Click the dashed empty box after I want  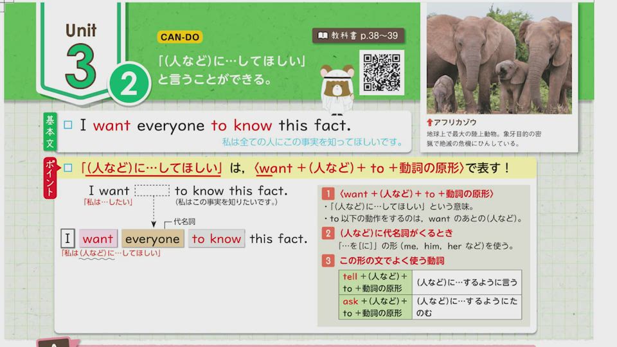[x=152, y=191]
